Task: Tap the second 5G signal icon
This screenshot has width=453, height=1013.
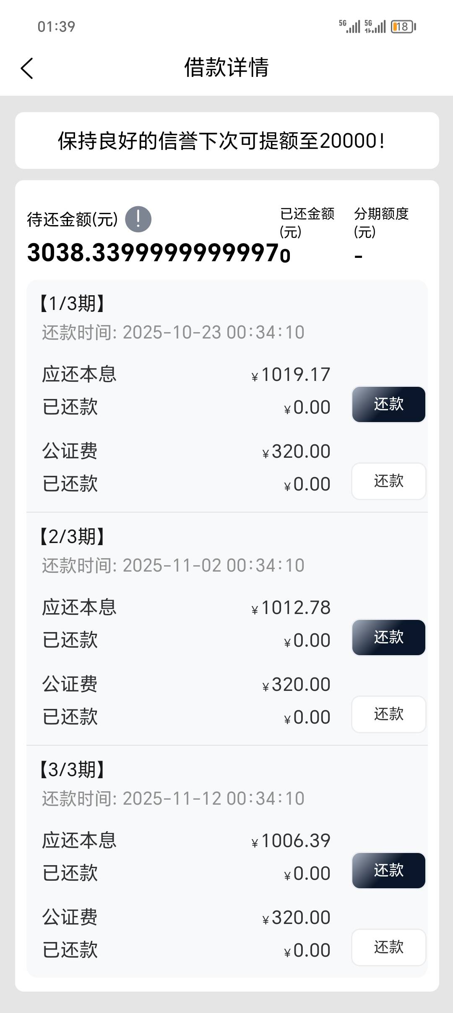Action: (x=375, y=26)
